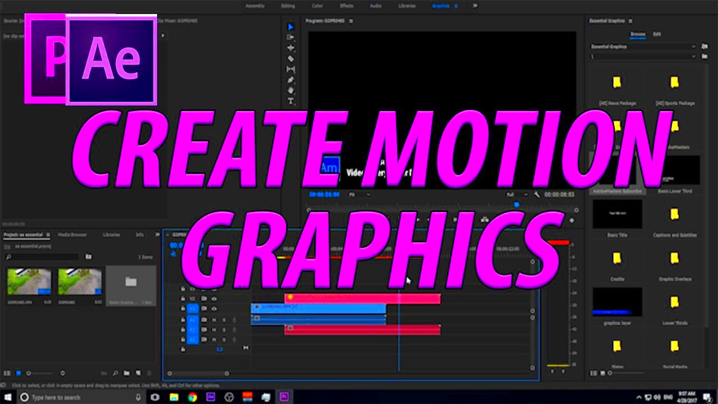The image size is (718, 404).
Task: Click Project panel New Bin icon
Action: [x=127, y=373]
